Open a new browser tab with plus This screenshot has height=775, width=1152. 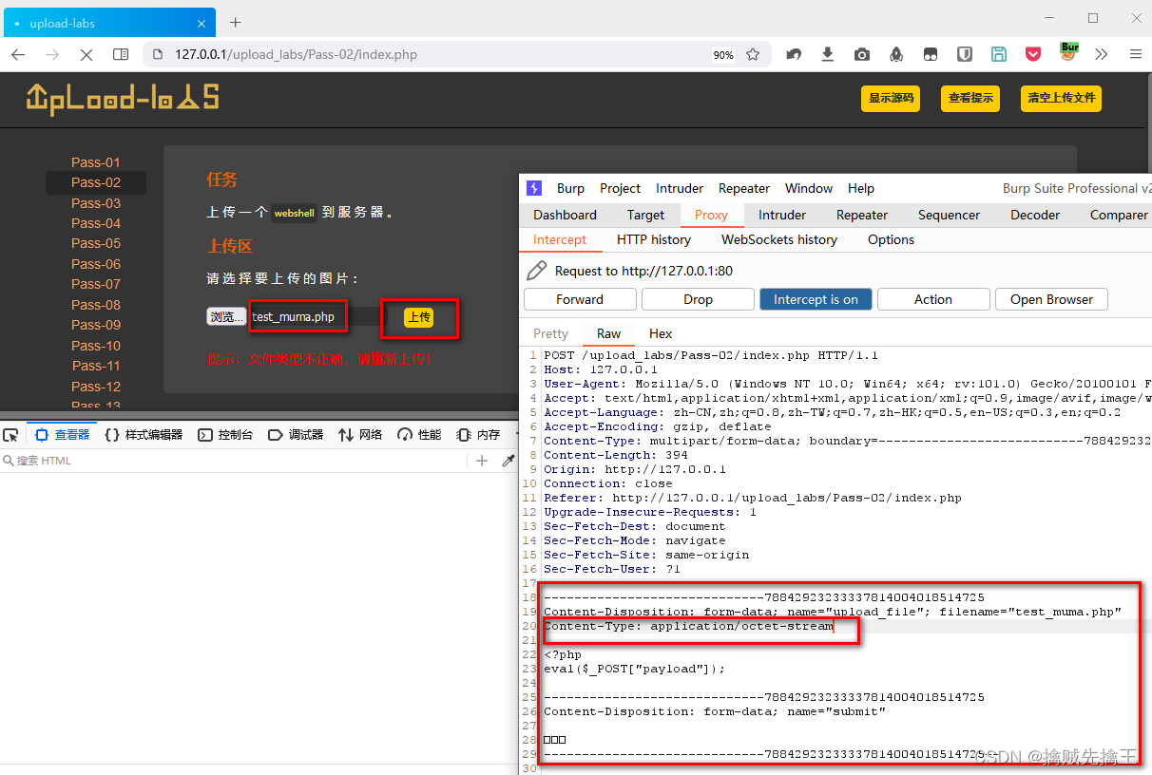click(236, 22)
